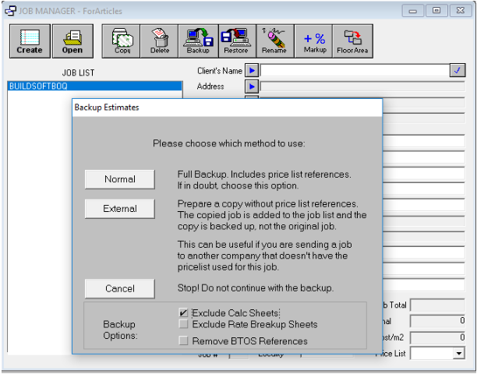477x374 pixels.
Task: Click the Floor Area toolbar icon
Action: 353,41
